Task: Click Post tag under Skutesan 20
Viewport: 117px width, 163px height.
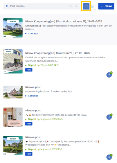Action: coord(29,70)
